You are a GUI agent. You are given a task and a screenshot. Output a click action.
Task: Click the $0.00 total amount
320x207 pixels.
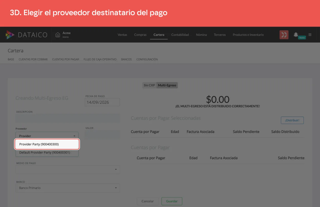pyautogui.click(x=218, y=99)
